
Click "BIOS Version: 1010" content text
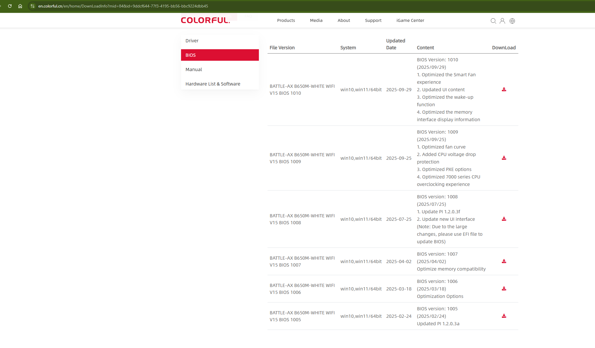(x=437, y=60)
